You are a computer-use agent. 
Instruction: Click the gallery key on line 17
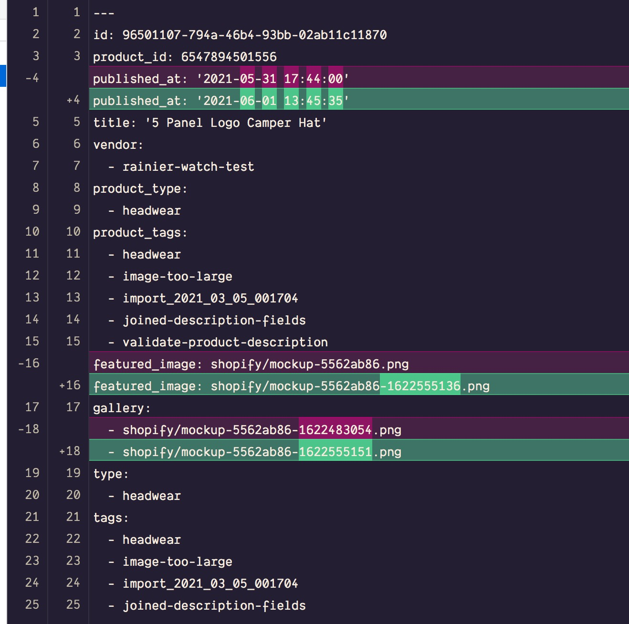122,408
